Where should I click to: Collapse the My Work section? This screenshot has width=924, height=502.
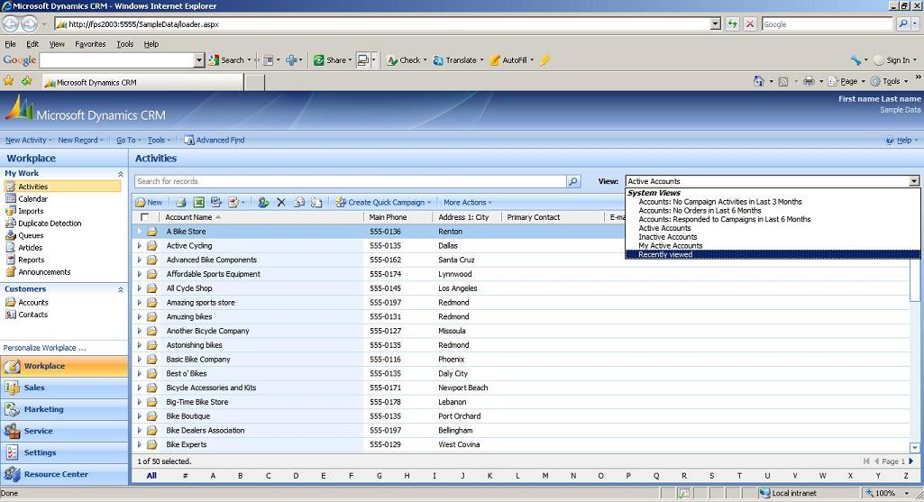coord(120,174)
